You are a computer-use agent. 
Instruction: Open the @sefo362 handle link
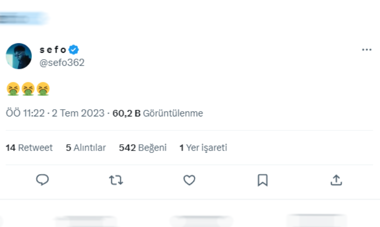coord(62,63)
